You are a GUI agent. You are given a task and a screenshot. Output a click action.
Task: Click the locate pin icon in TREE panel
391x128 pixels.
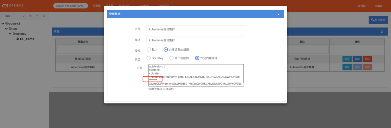[24, 16]
